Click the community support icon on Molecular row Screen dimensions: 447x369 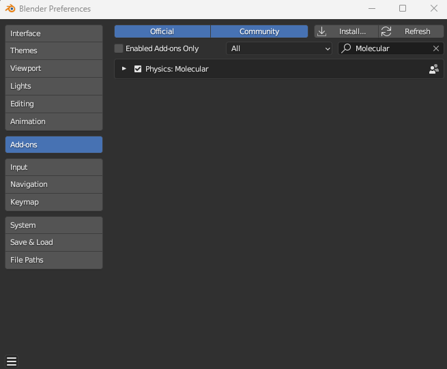(x=434, y=69)
